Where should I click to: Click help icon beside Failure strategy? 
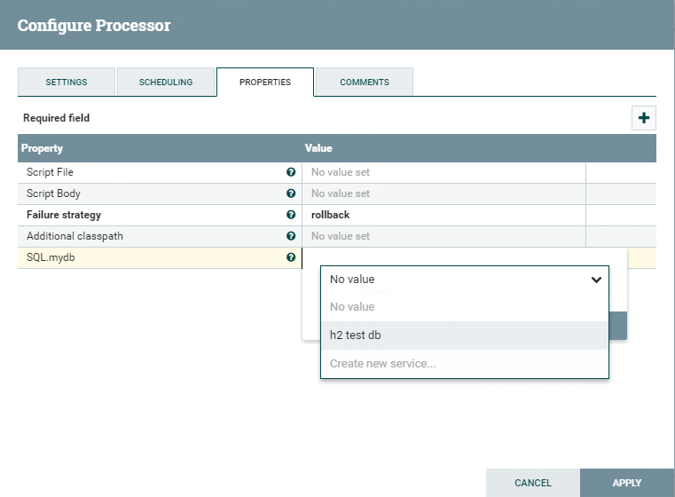(291, 215)
